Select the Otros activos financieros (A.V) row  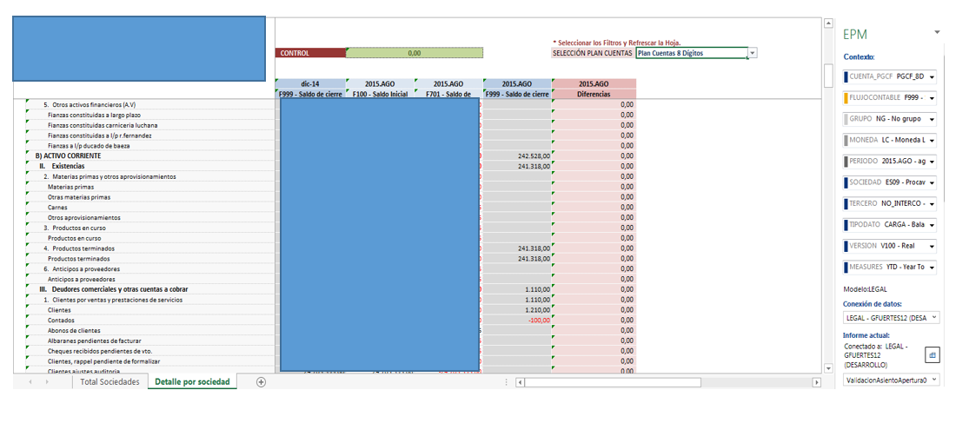pos(150,104)
